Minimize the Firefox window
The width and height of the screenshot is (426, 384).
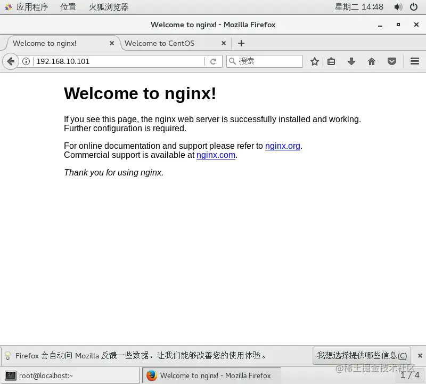(380, 25)
